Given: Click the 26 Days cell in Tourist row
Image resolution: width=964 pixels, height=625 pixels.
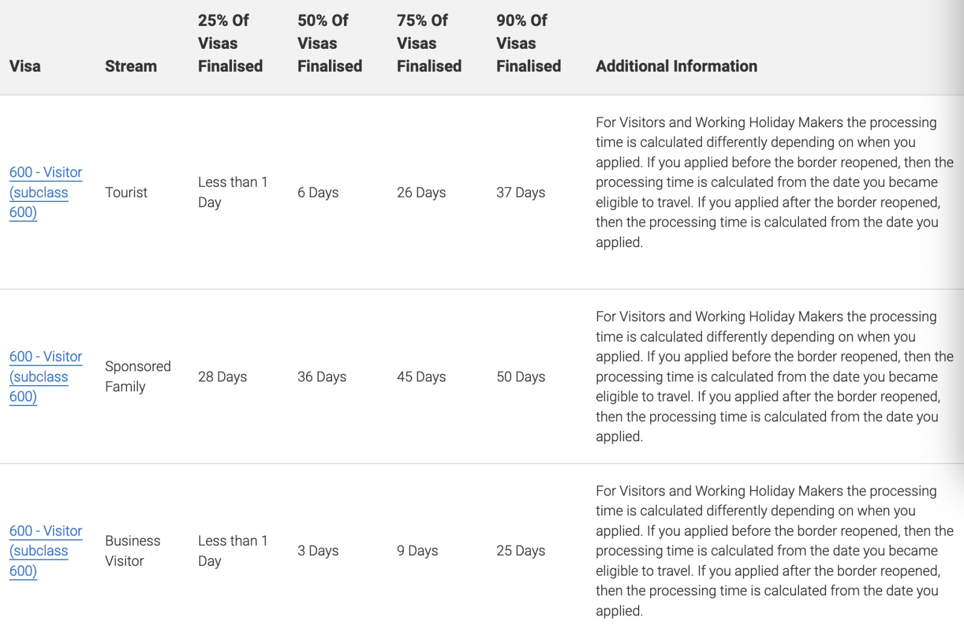Looking at the screenshot, I should [421, 192].
